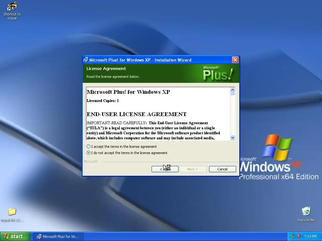
Task: Open the mypal-68.12 folder on desktop
Action: click(x=12, y=215)
